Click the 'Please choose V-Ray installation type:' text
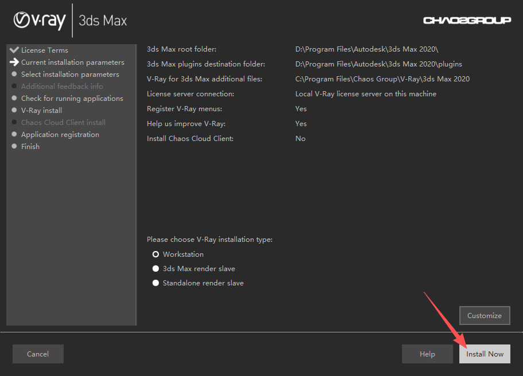This screenshot has width=523, height=376. click(x=209, y=240)
